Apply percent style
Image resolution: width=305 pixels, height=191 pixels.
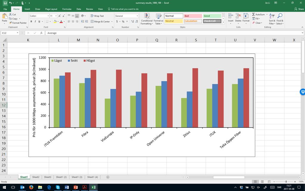(x=123, y=21)
